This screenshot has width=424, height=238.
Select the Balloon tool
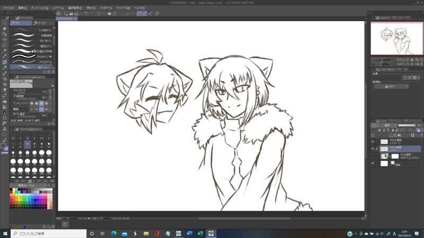tap(4, 134)
